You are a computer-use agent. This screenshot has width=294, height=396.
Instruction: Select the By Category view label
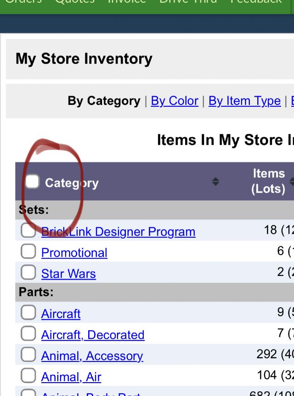click(104, 101)
